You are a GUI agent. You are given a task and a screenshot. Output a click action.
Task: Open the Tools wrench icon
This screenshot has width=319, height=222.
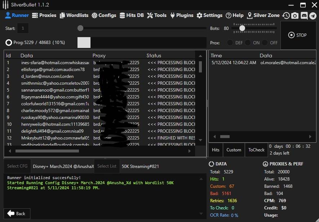(150, 15)
